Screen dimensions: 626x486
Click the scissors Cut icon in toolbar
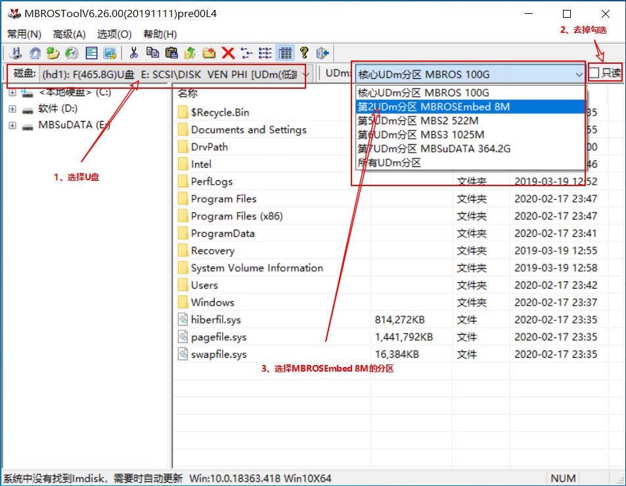click(x=134, y=53)
